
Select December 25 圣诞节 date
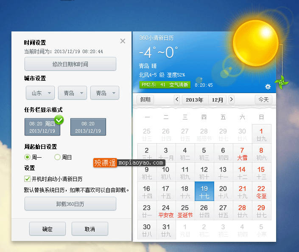(x=185, y=210)
